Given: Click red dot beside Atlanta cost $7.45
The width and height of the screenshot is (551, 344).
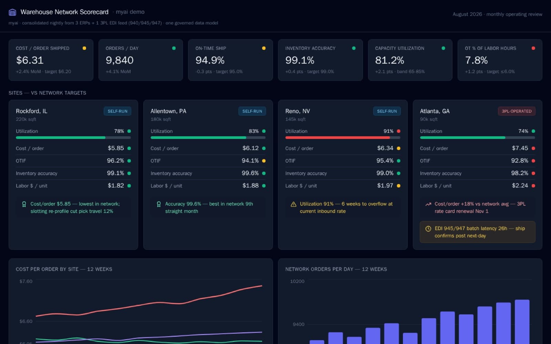Looking at the screenshot, I should click(x=533, y=148).
